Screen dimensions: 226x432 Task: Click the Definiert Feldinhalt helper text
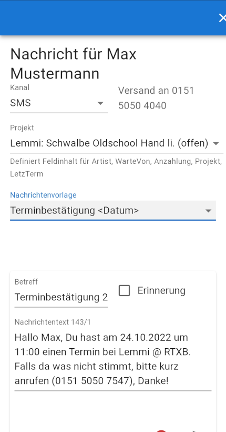coord(116,168)
